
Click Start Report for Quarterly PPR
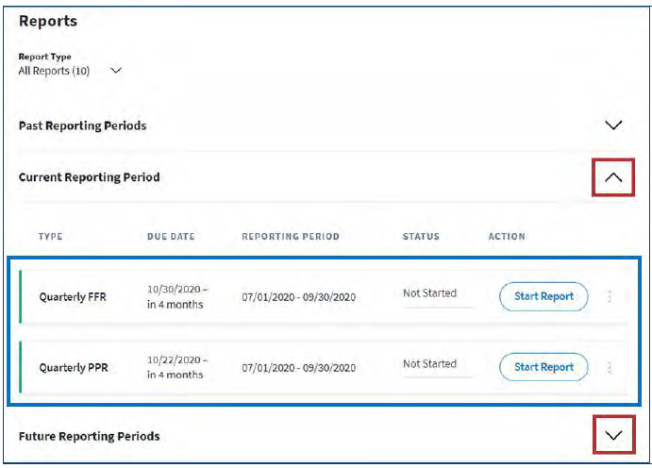pos(543,367)
